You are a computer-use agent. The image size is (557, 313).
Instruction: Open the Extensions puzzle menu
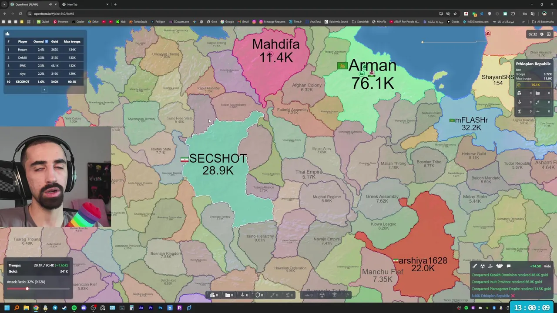click(x=513, y=13)
